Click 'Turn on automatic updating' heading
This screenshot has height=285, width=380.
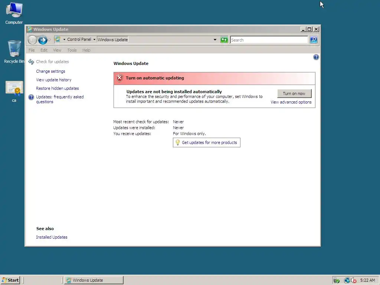[x=155, y=78]
